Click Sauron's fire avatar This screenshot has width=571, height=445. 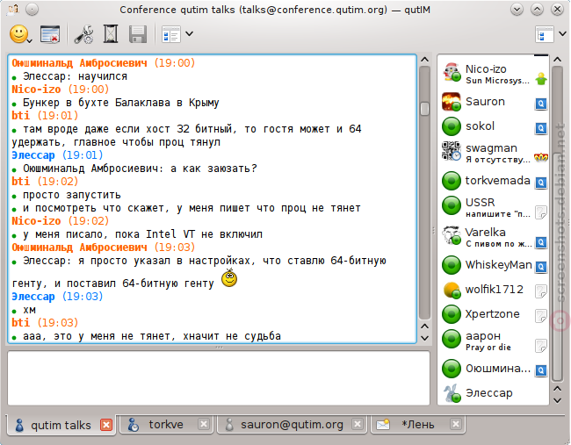click(452, 102)
